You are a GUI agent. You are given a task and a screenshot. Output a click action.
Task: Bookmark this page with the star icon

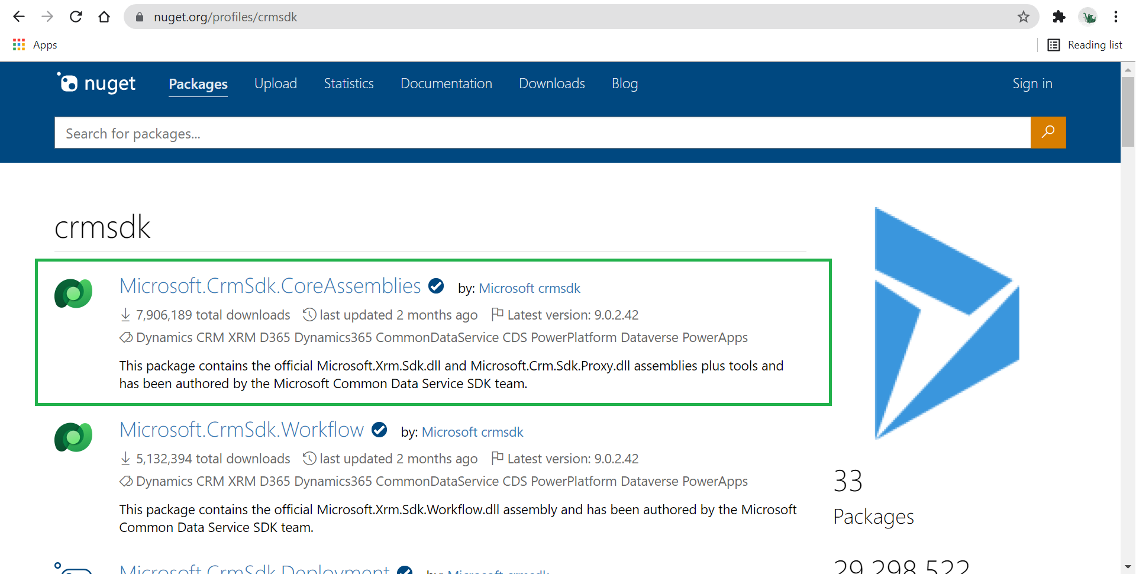(1024, 17)
